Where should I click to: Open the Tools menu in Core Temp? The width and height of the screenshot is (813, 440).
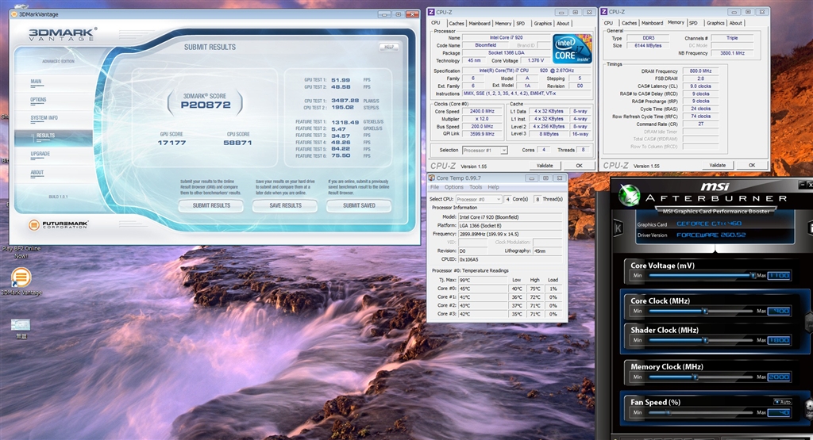pyautogui.click(x=475, y=187)
